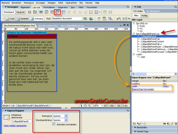Image resolution: width=178 pixels, height=134 pixels.
Task: Click the IFrame icon in Lay-out toolbar
Action: 91,12
